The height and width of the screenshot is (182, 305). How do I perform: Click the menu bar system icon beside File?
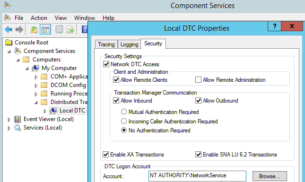coord(7,18)
